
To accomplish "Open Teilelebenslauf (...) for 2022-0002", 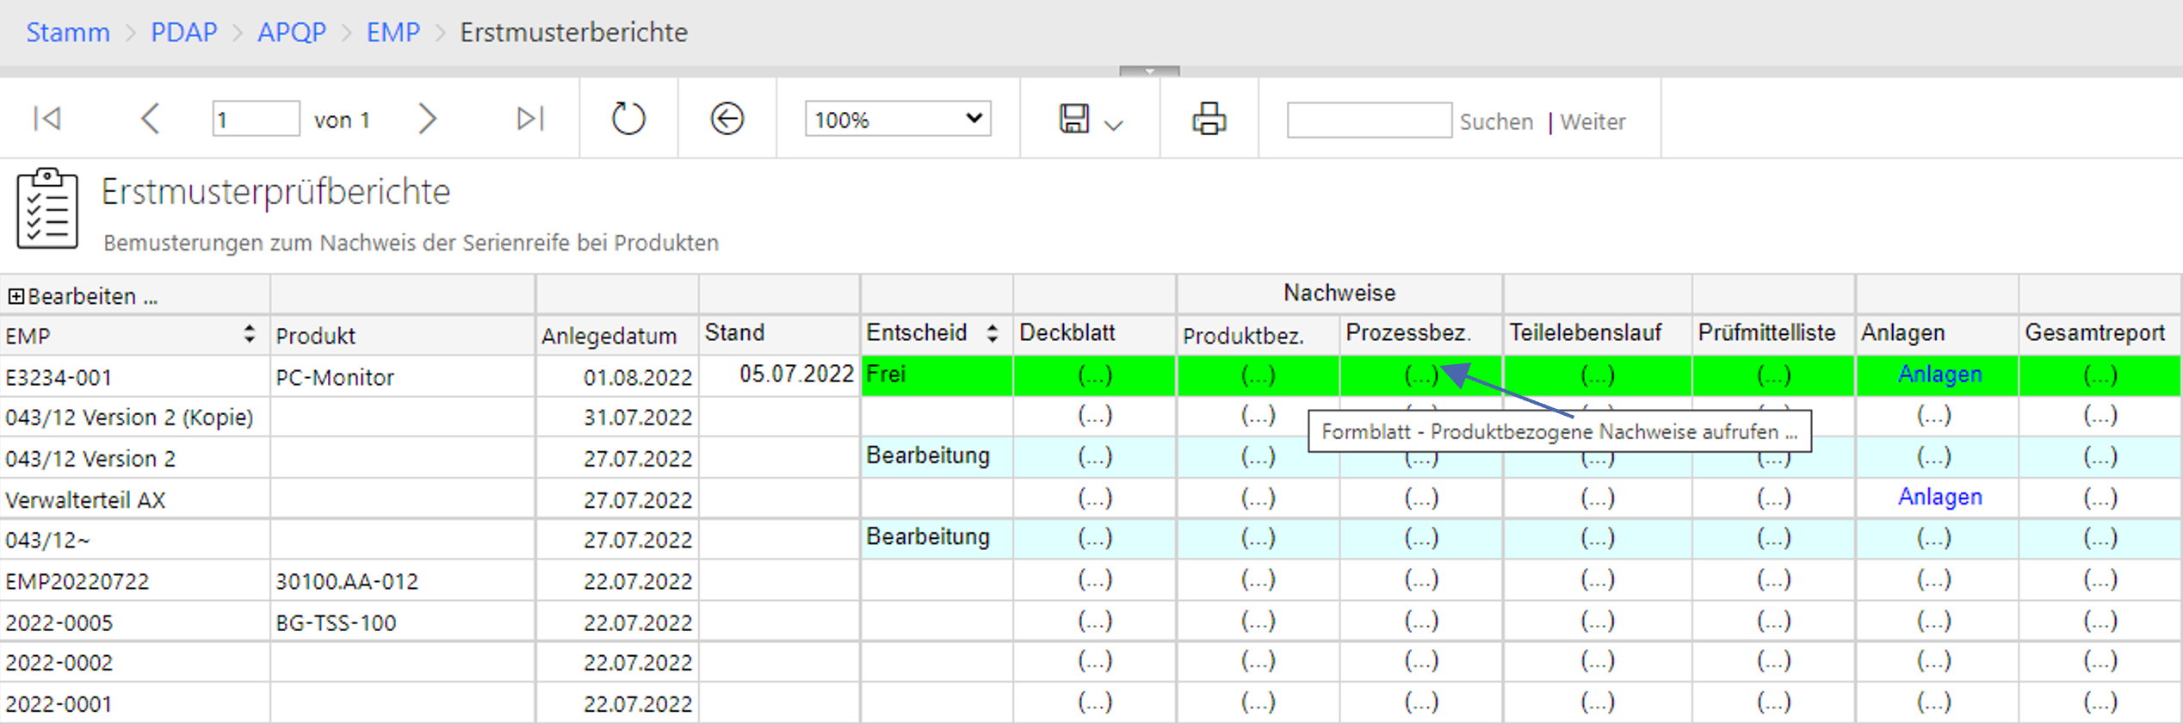I will point(1598,661).
